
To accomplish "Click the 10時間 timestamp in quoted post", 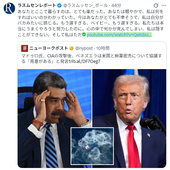I will point(103,48).
